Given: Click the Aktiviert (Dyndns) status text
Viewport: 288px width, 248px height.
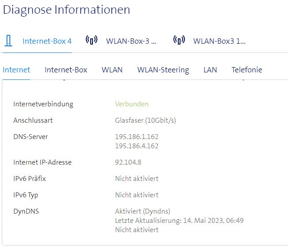Looking at the screenshot, I should click(x=142, y=211).
